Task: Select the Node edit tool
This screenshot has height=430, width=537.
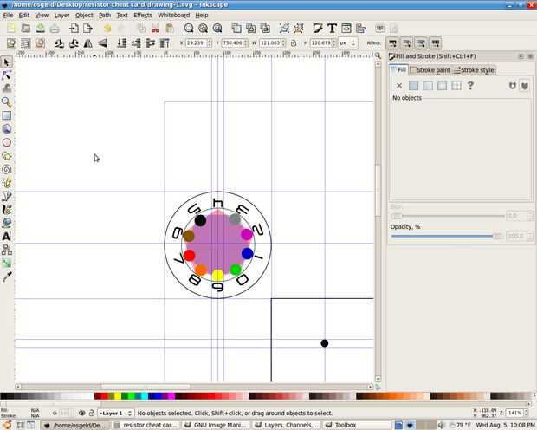Action: pyautogui.click(x=7, y=75)
